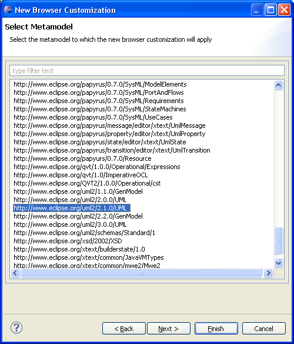
Task: Close the dialog with the X button
Action: click(284, 10)
